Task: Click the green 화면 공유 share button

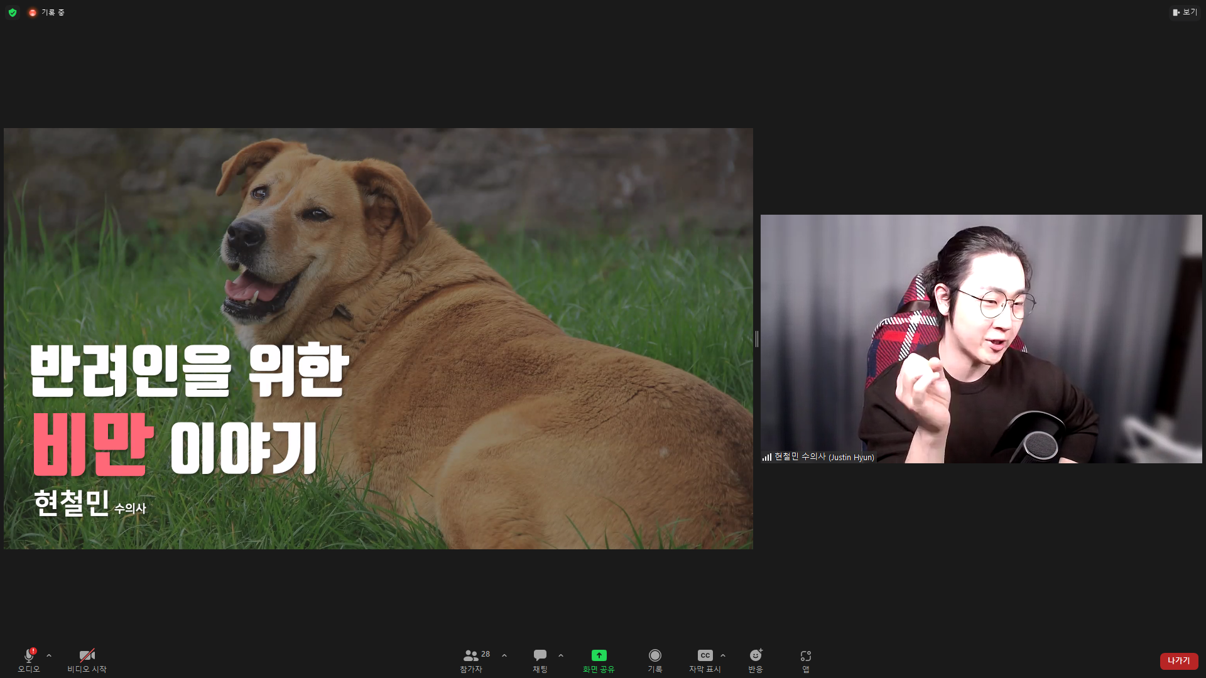Action: point(599,660)
